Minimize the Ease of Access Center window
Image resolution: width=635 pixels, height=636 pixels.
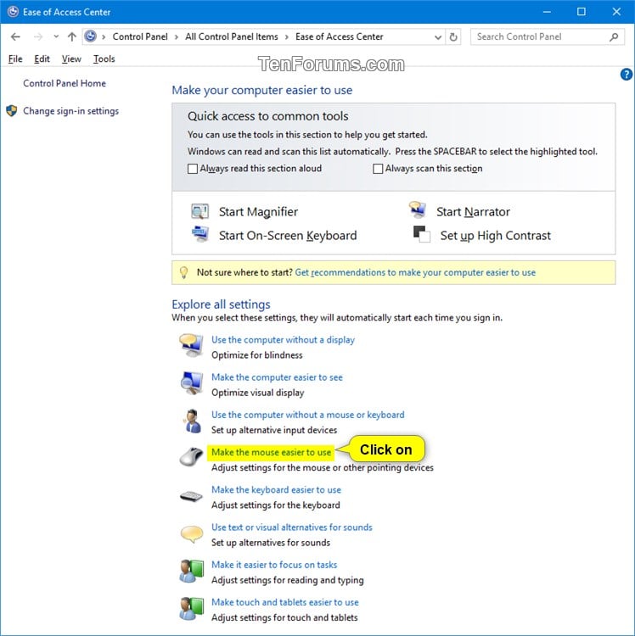point(547,12)
